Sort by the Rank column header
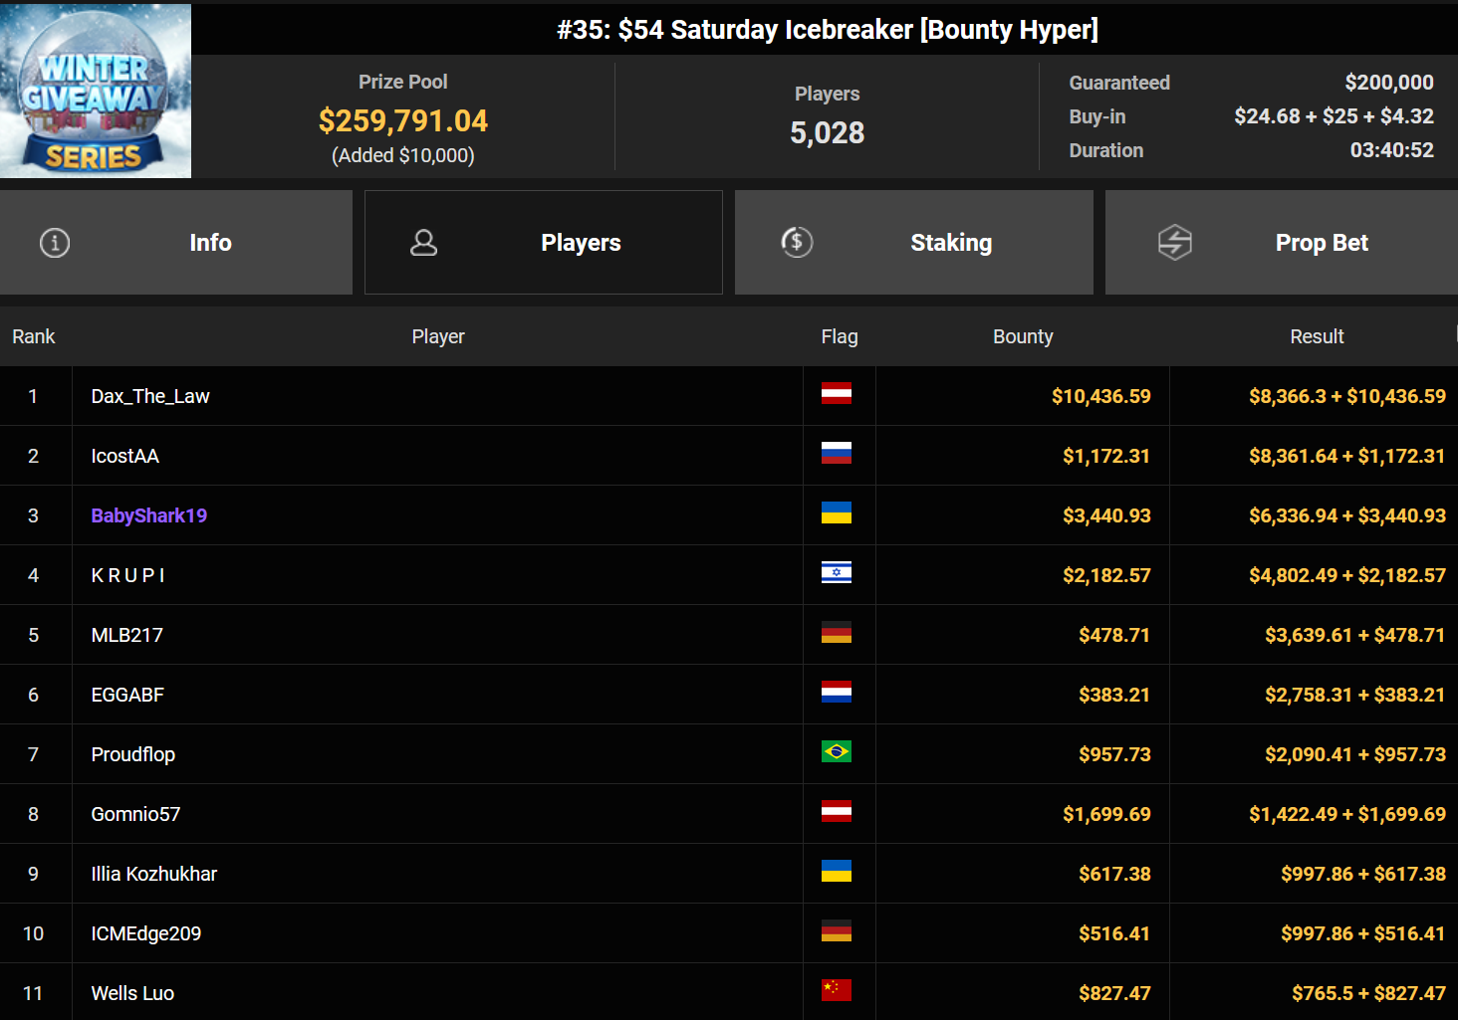 point(34,336)
